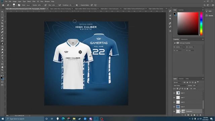
Task: Hide Layer 5 using eye icon
Action: pos(174,107)
